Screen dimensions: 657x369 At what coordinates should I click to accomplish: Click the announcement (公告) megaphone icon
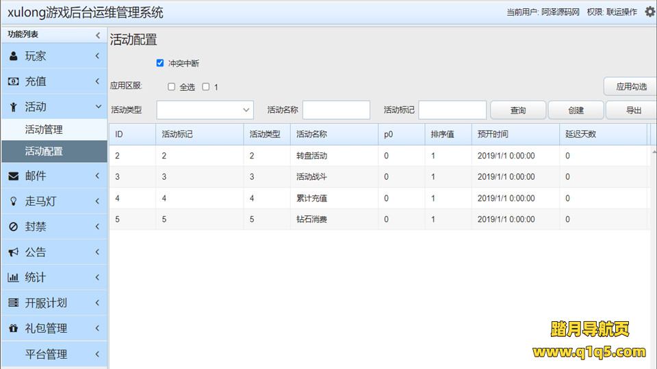coord(14,252)
